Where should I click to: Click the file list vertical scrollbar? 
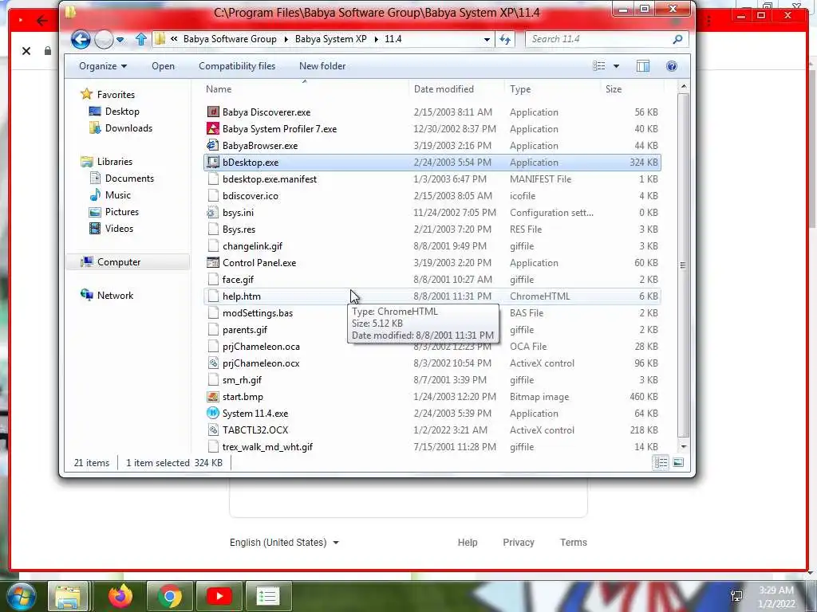click(x=684, y=265)
